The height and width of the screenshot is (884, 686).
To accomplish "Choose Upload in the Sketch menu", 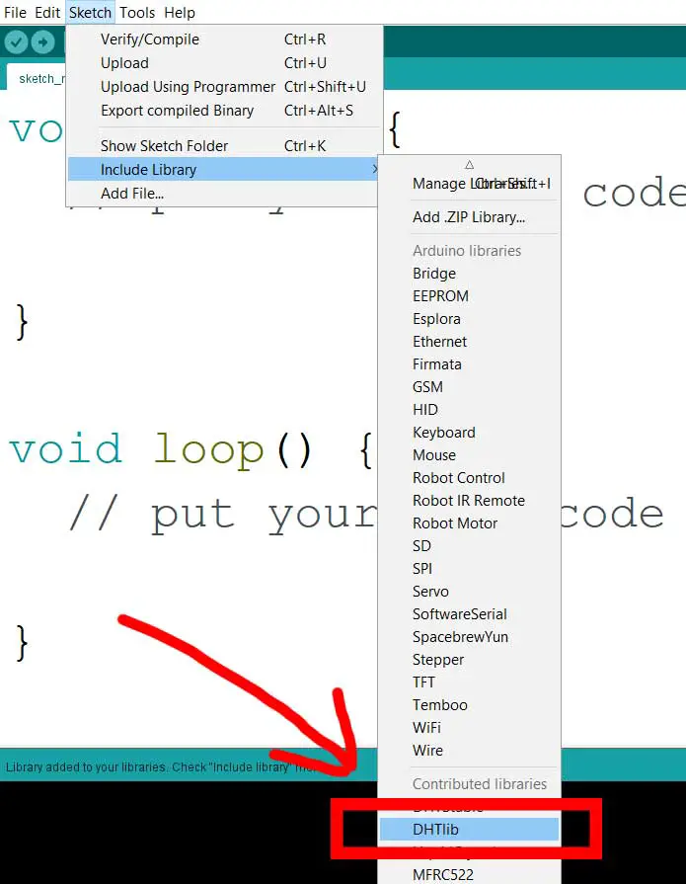I will point(224,63).
